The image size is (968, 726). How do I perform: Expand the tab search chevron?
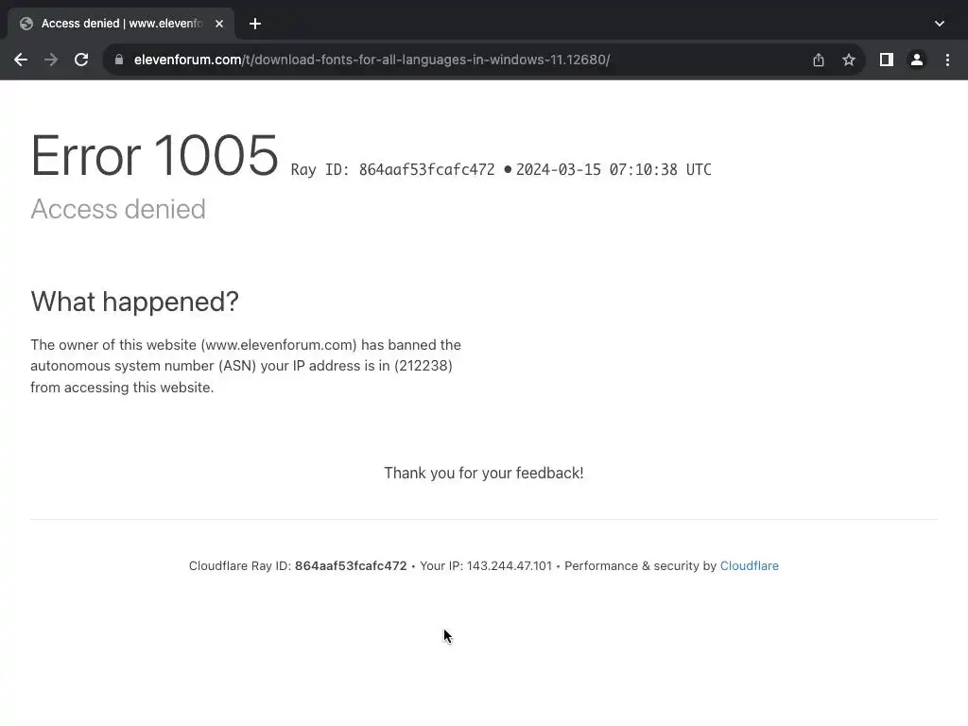940,24
